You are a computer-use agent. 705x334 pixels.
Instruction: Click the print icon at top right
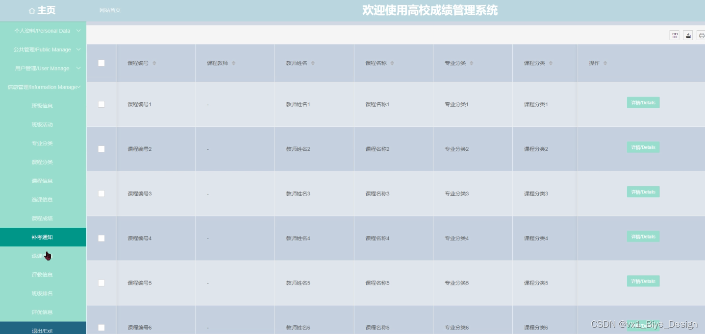coord(702,35)
